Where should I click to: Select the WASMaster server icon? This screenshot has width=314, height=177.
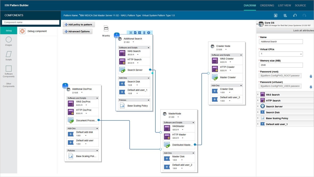(x=167, y=128)
